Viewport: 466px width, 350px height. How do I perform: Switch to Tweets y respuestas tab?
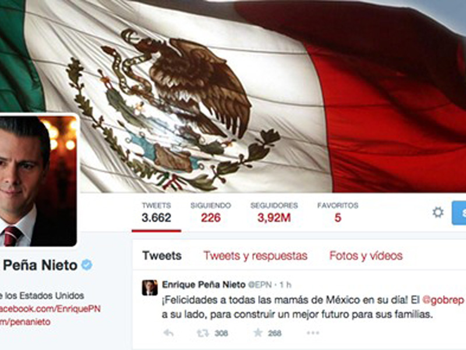[x=255, y=256]
